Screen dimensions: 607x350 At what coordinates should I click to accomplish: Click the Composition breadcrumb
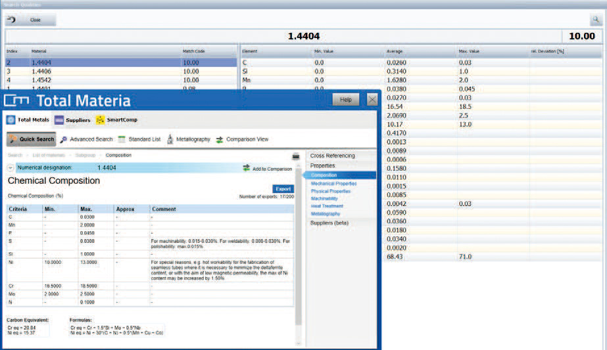click(x=118, y=155)
